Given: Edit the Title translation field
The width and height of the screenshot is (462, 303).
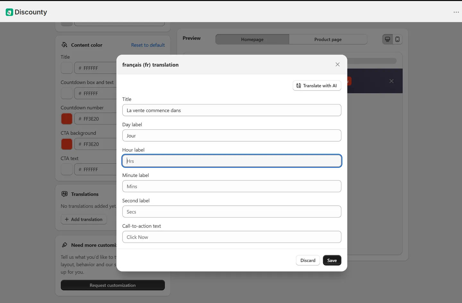Looking at the screenshot, I should (x=232, y=110).
